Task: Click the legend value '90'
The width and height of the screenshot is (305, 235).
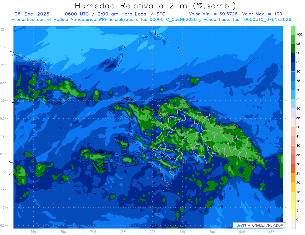Action: 298,53
